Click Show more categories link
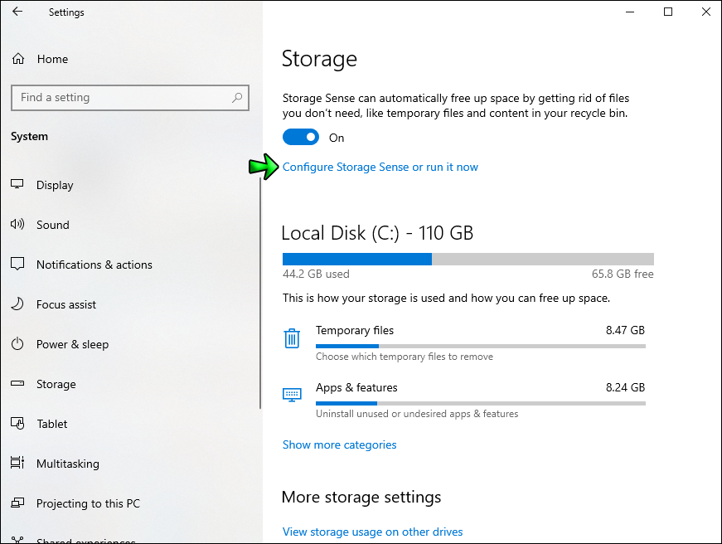722x544 pixels. 339,444
